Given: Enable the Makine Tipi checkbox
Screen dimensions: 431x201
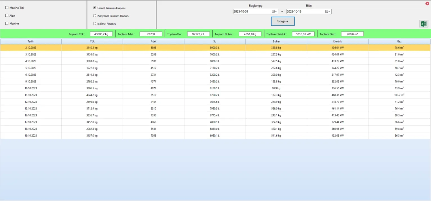Looking at the screenshot, I should (x=7, y=8).
